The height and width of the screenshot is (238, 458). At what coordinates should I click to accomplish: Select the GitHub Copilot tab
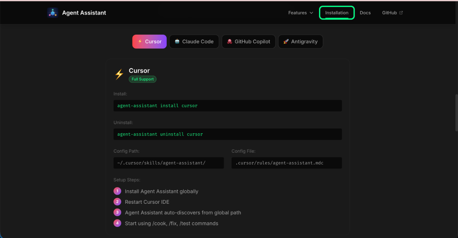tap(248, 42)
